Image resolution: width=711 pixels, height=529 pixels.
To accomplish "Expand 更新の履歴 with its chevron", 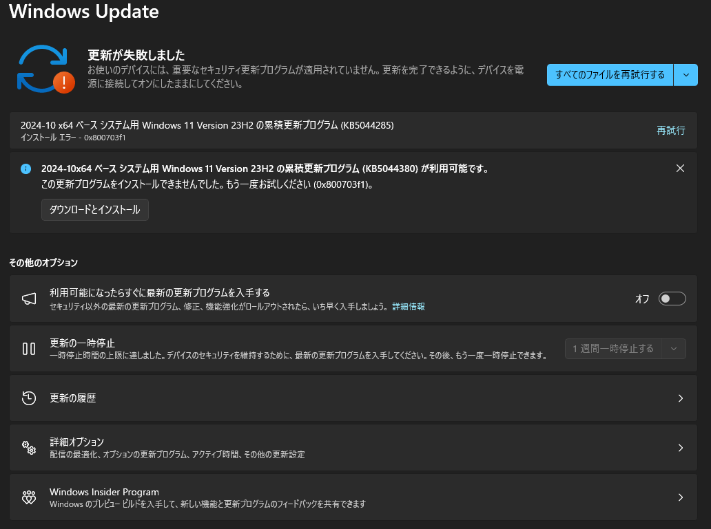I will click(680, 398).
